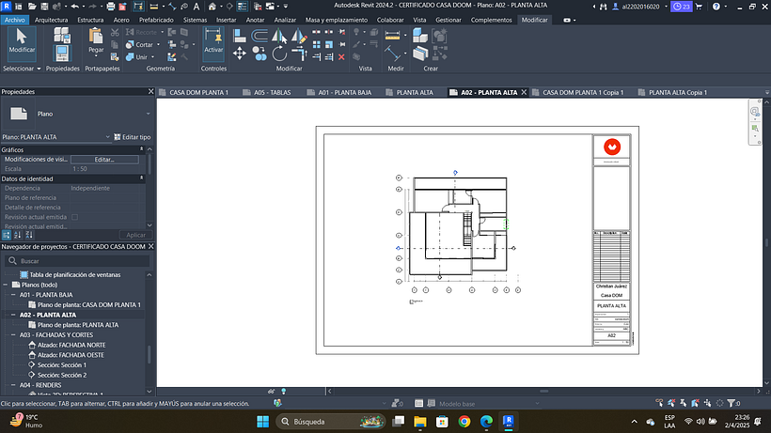Open the Anotar ribbon tab
The height and width of the screenshot is (433, 771).
(x=255, y=20)
